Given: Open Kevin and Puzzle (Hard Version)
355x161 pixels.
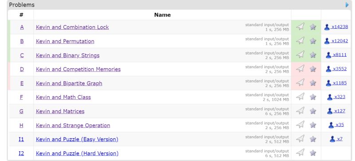Looking at the screenshot, I should tap(77, 153).
